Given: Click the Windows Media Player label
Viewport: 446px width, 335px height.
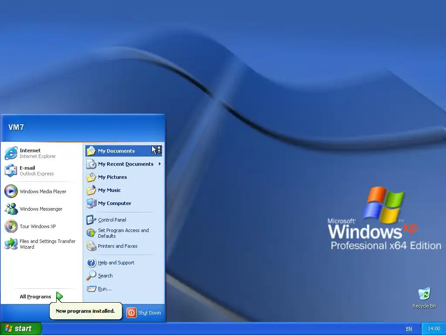Looking at the screenshot, I should pyautogui.click(x=43, y=191).
